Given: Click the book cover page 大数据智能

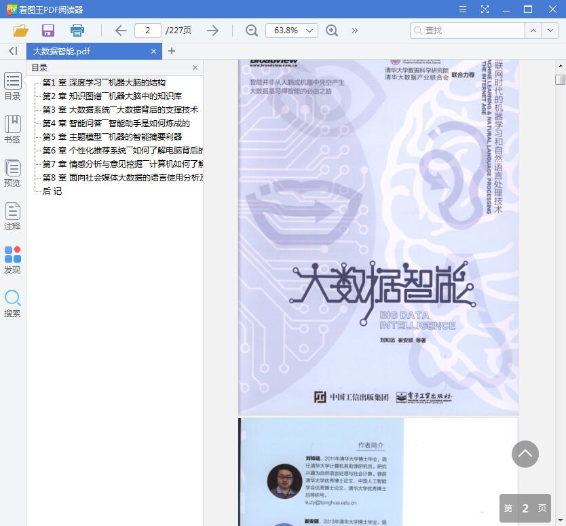Looking at the screenshot, I should 378,238.
